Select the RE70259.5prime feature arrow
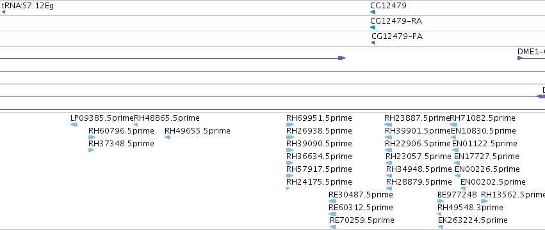The height and width of the screenshot is (230, 545). (333, 227)
